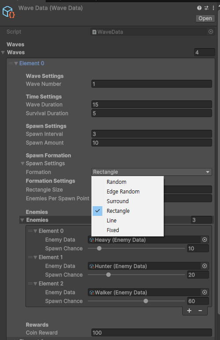Screen dimensions: 220x340
Task: Select the Line formation option
Action: [128, 221]
